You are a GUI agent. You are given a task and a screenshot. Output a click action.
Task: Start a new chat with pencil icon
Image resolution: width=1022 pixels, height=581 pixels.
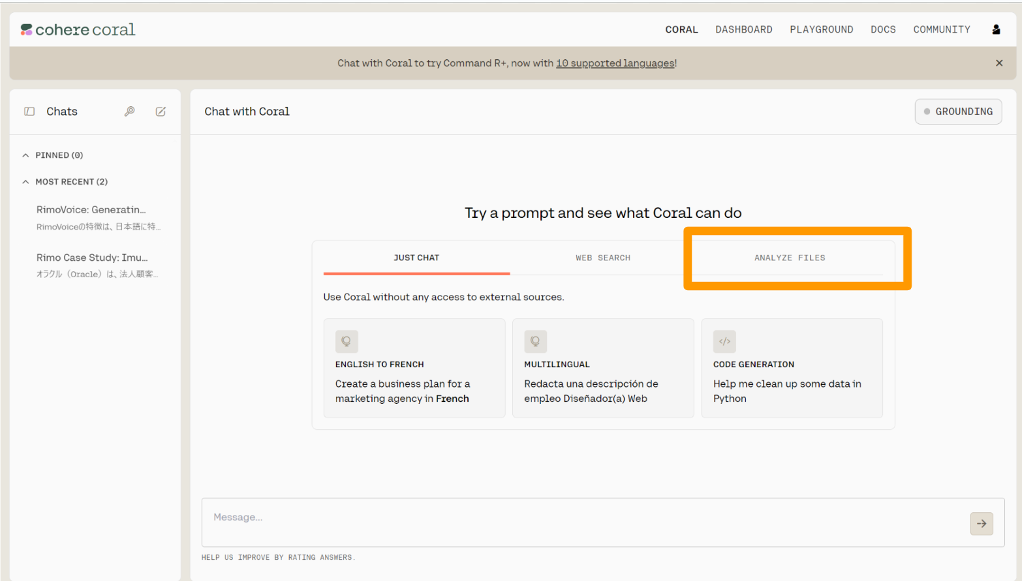coord(161,112)
